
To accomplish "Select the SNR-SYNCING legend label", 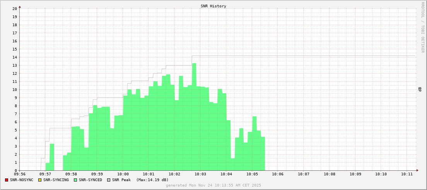I will pyautogui.click(x=56, y=180).
